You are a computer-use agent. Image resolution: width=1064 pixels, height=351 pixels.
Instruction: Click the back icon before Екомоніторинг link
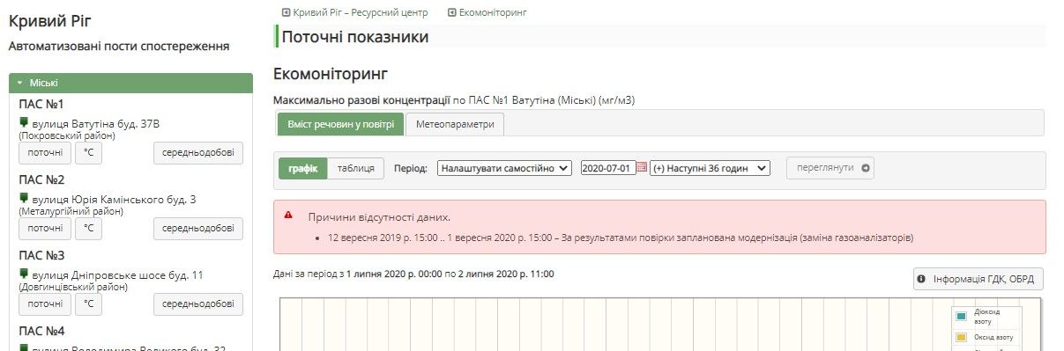point(452,12)
